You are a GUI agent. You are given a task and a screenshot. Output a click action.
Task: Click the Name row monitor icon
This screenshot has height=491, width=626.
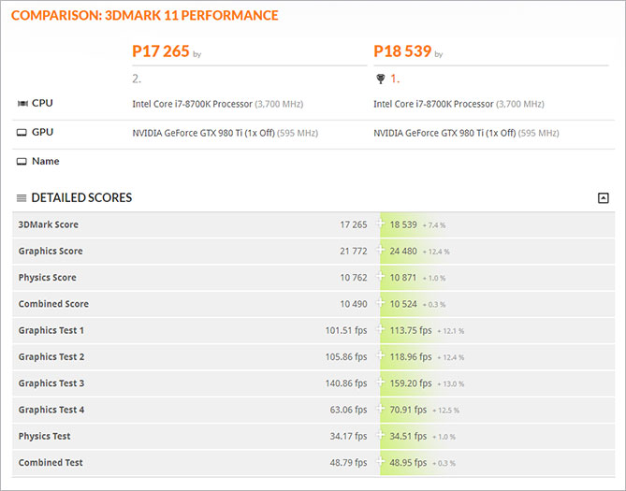click(x=22, y=162)
